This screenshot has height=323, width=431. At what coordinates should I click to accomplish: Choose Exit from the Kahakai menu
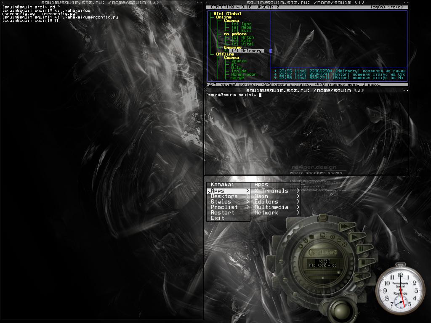(228, 218)
